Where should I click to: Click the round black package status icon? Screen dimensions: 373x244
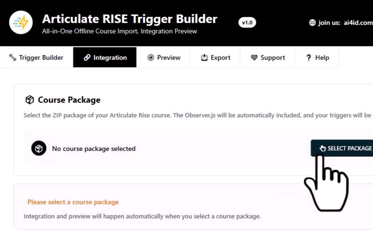click(39, 149)
